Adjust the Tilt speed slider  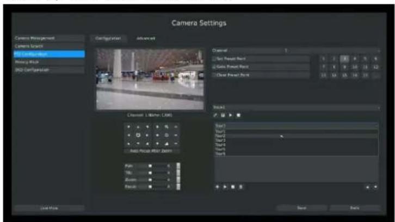click(150, 173)
